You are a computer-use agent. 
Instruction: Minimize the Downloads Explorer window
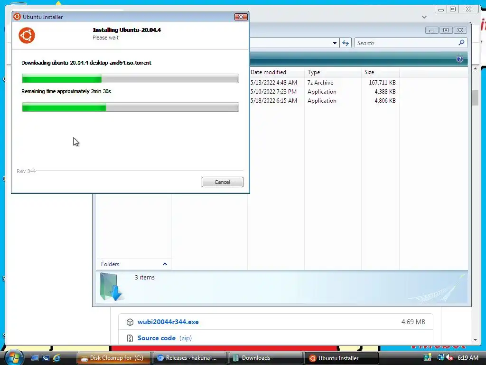[431, 30]
